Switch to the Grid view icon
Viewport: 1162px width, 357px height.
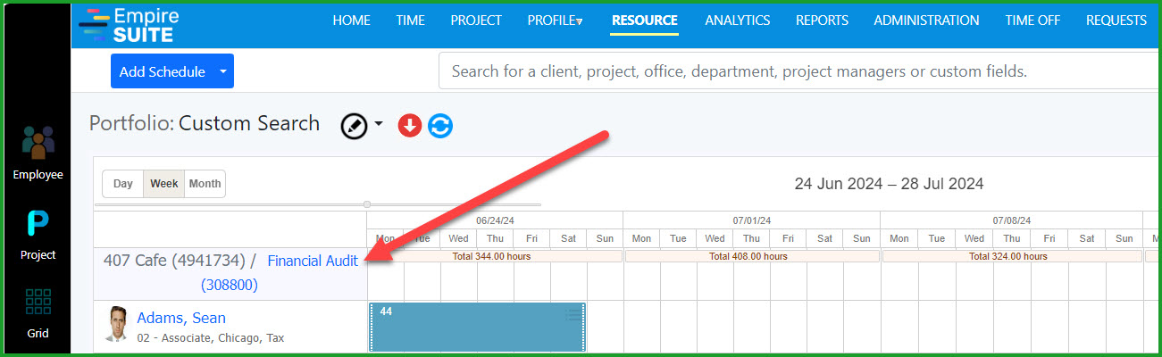click(x=38, y=313)
